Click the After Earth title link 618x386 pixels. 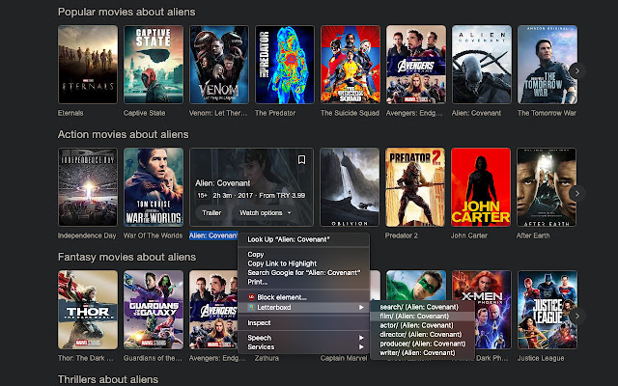(533, 235)
